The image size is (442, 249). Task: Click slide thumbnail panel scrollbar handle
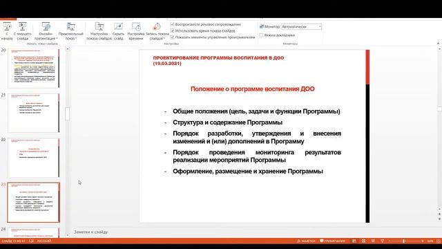[x=68, y=113]
